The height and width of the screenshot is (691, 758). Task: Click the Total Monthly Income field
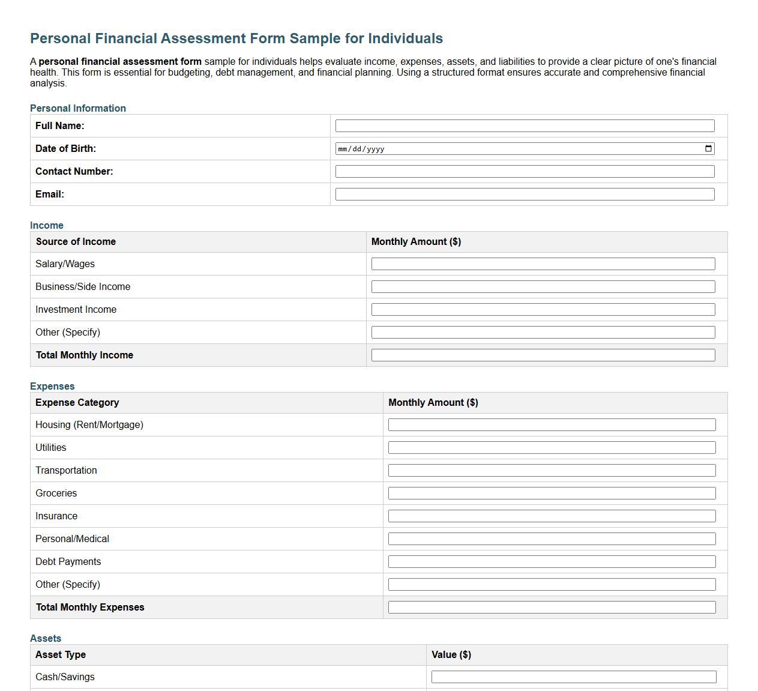(543, 355)
